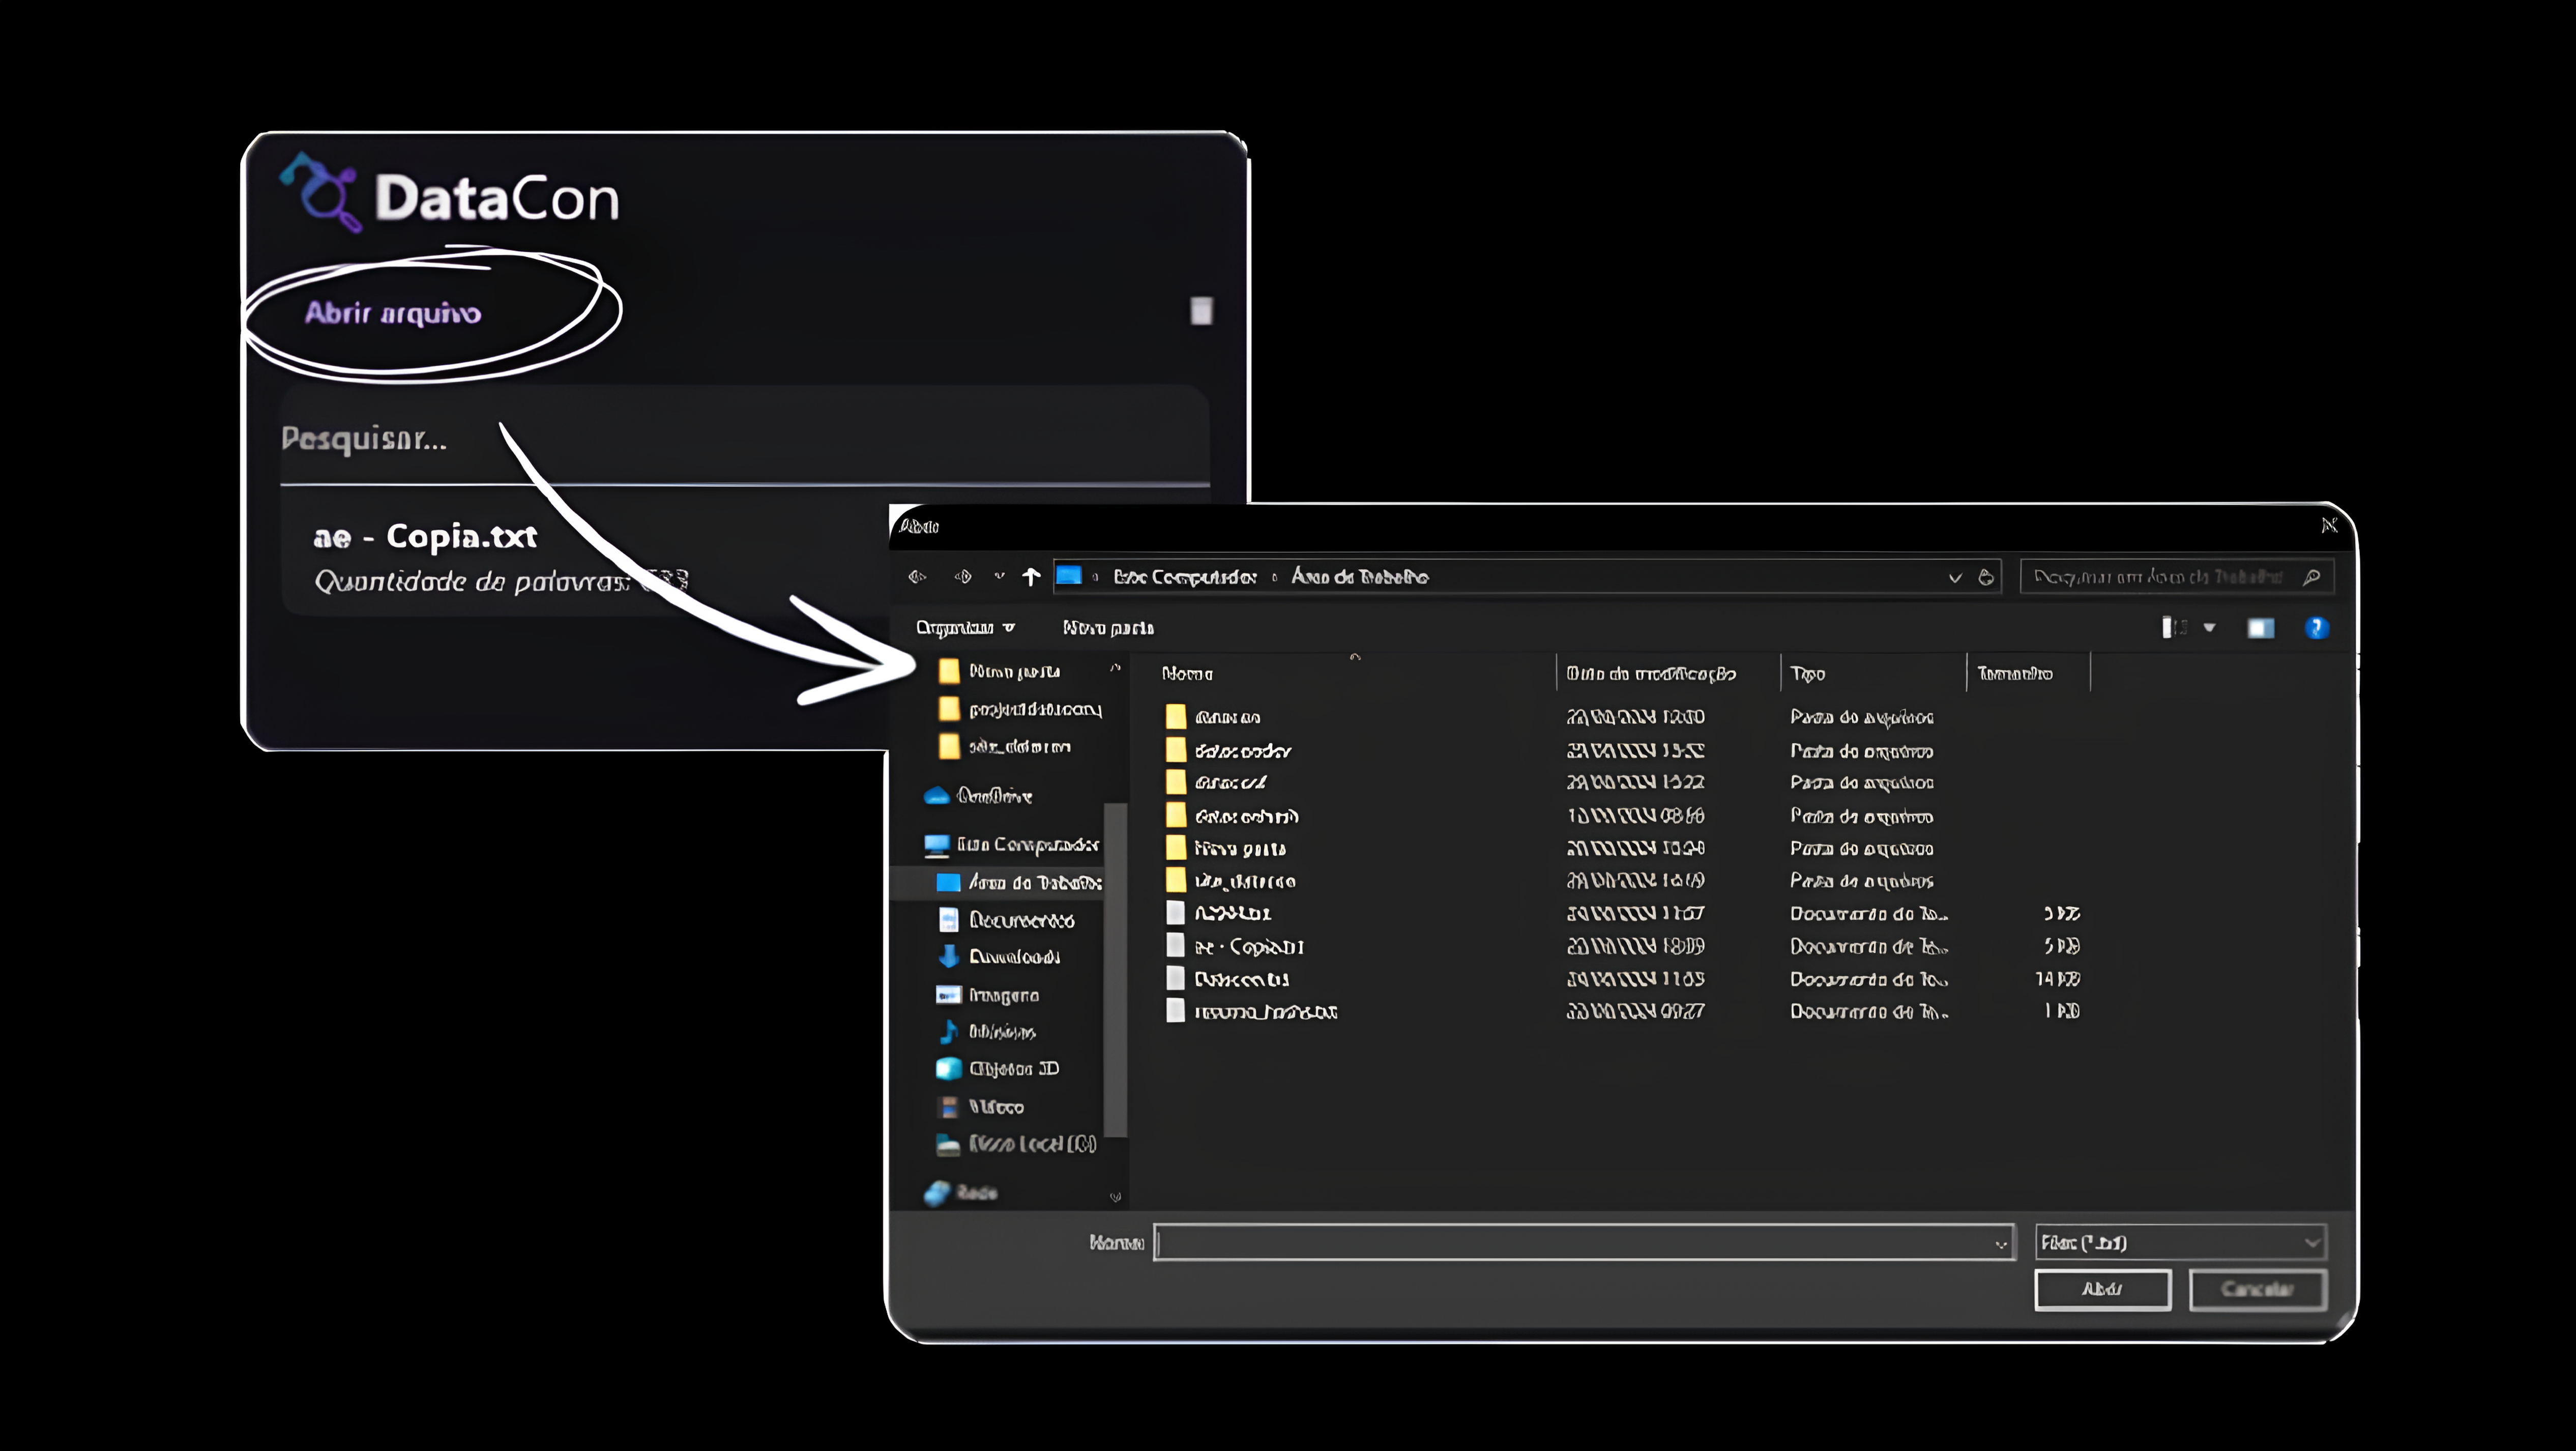Click the up-arrow navigate-up icon
The height and width of the screenshot is (1451, 2576).
pos(1031,577)
